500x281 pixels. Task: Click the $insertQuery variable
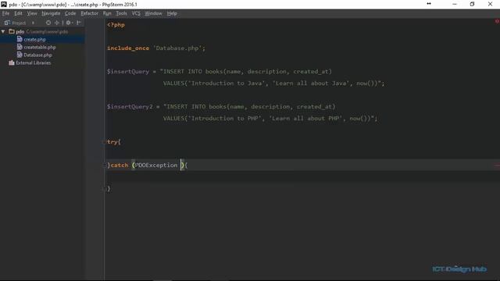[x=128, y=71]
